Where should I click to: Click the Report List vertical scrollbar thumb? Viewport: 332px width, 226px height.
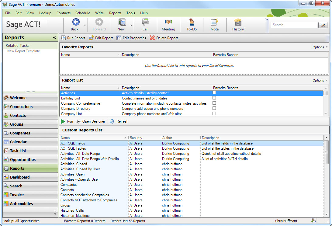tap(326, 93)
